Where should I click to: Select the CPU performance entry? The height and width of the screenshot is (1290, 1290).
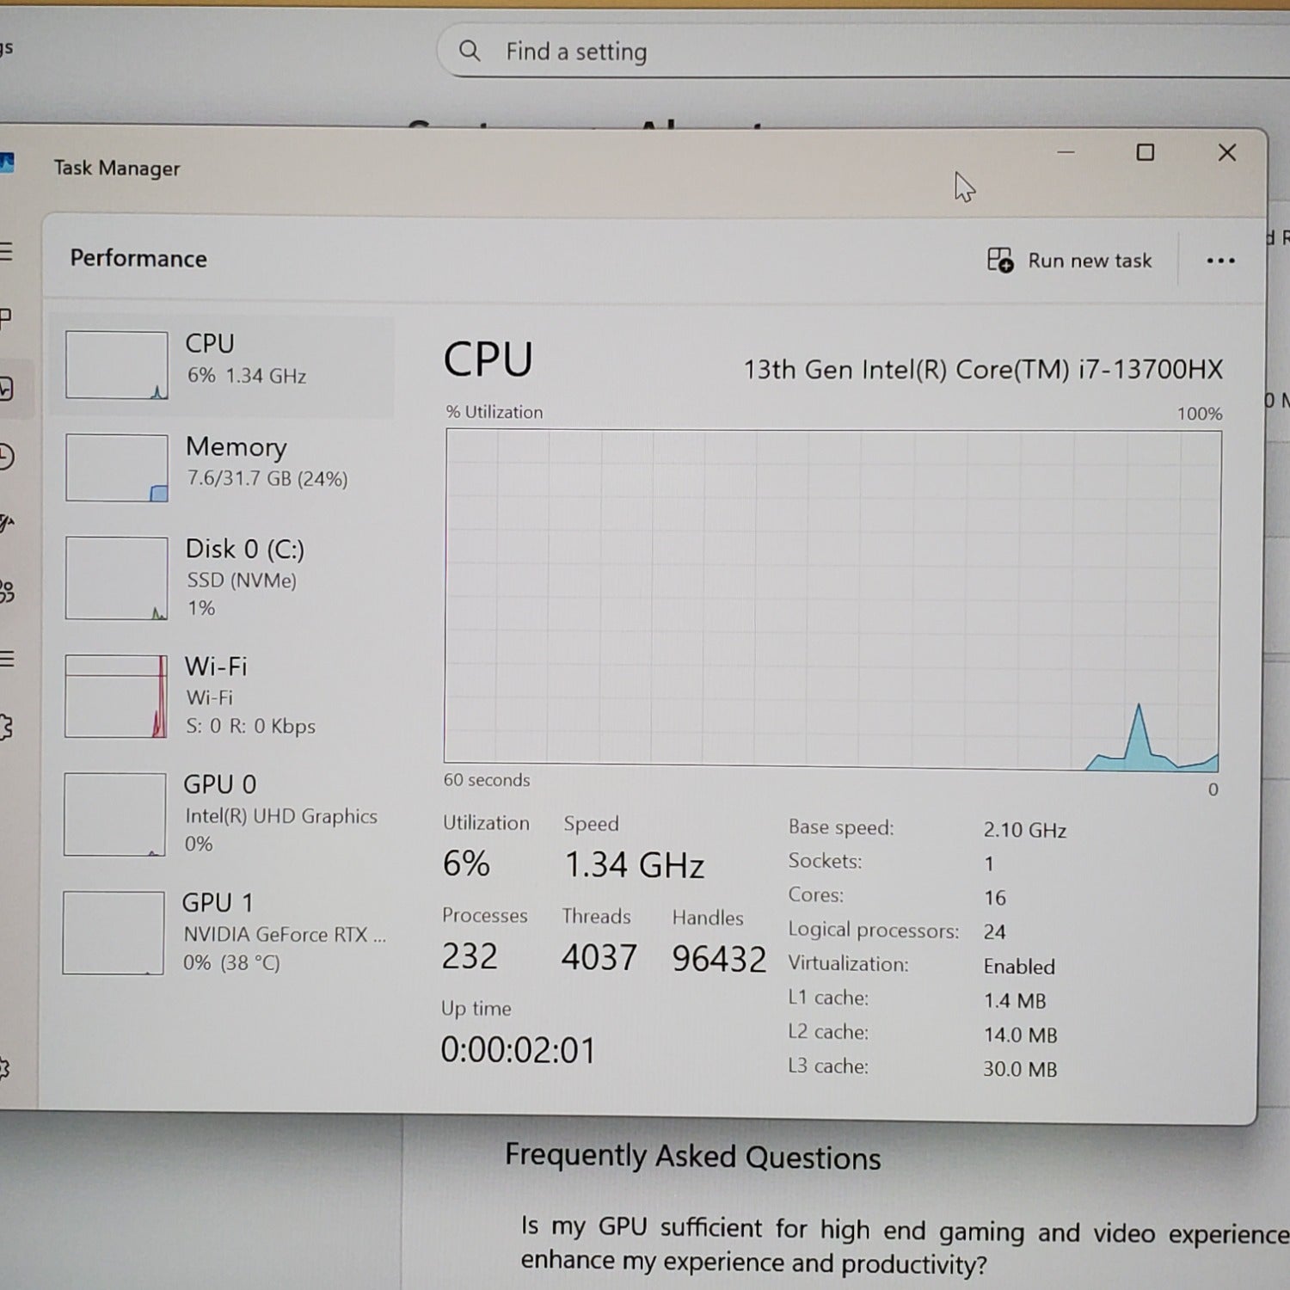point(222,365)
